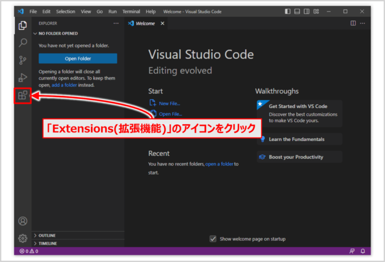Open the Search view icon
The height and width of the screenshot is (262, 385).
[23, 43]
